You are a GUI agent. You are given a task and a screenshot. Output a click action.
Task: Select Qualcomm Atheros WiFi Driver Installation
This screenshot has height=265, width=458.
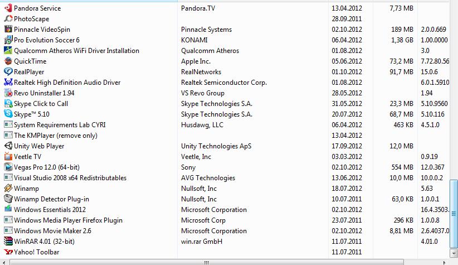coord(76,51)
